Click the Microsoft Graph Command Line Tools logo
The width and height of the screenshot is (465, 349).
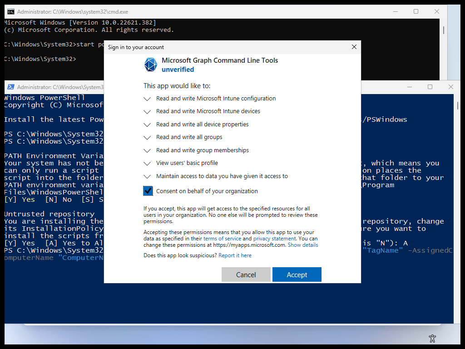point(150,65)
